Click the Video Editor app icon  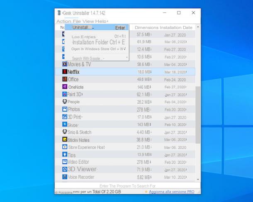[65, 162]
